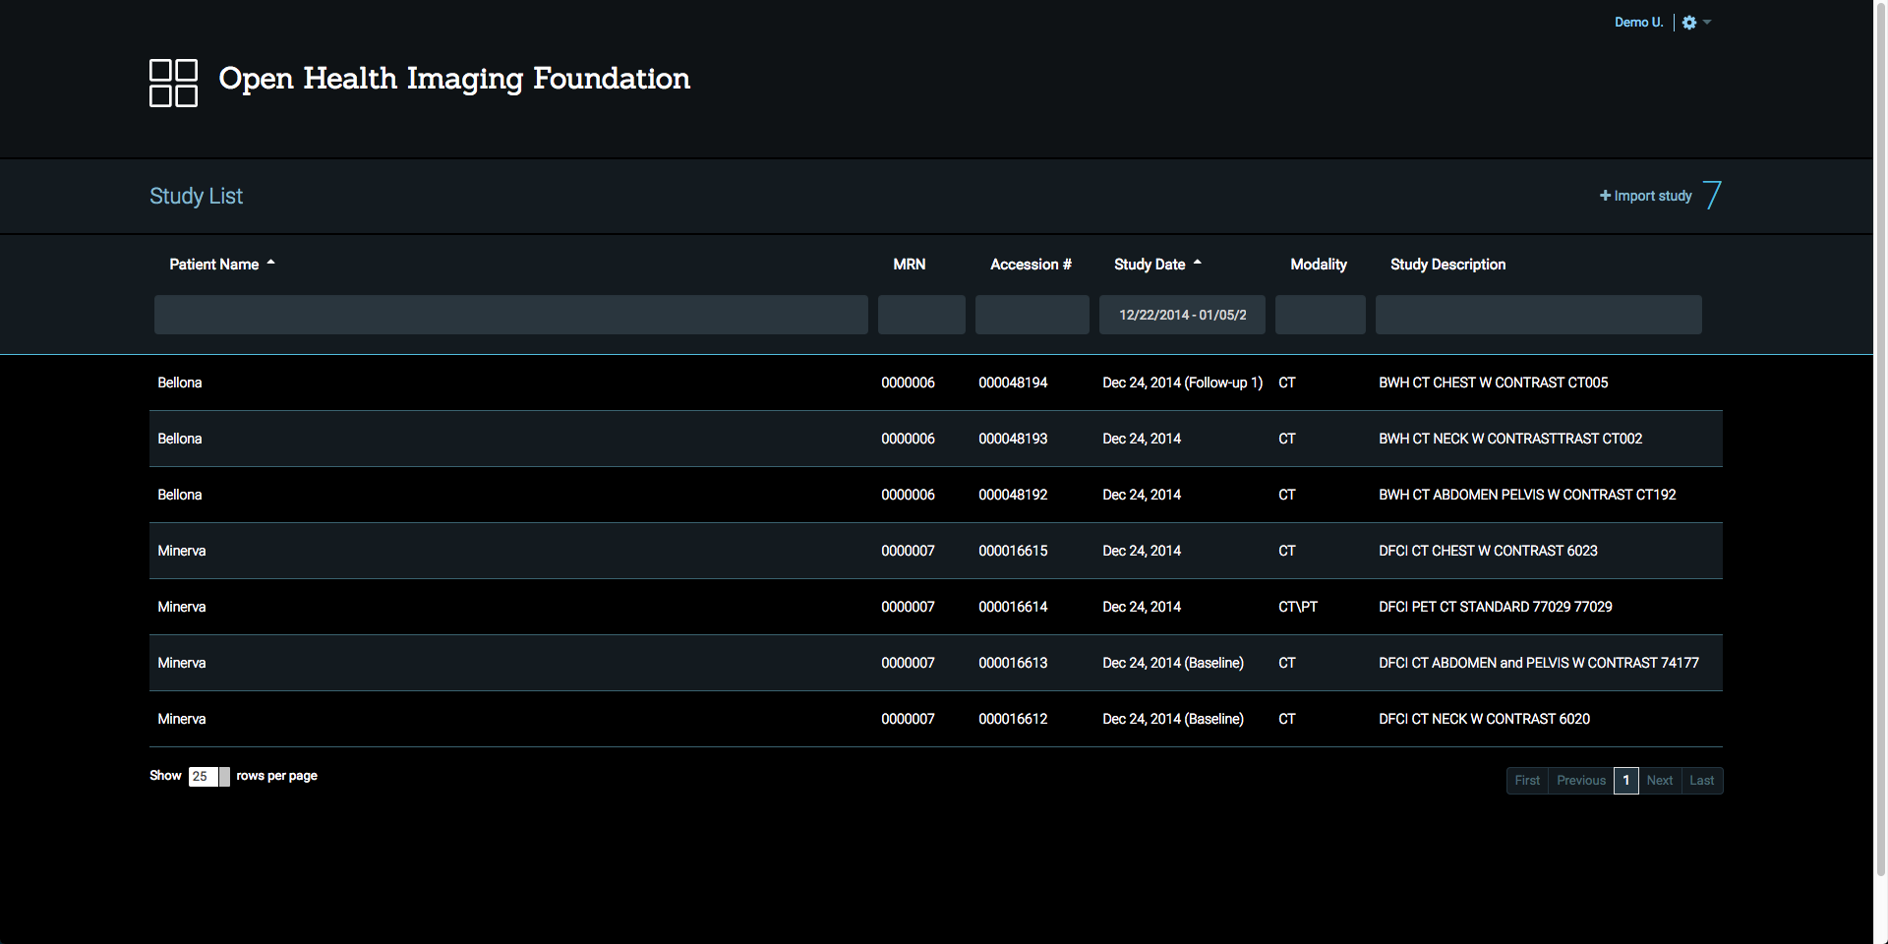Open the Study Date range picker

click(1182, 315)
